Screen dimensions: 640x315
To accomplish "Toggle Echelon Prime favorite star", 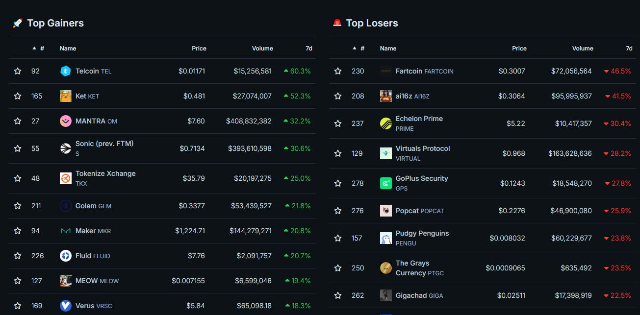I will click(338, 123).
